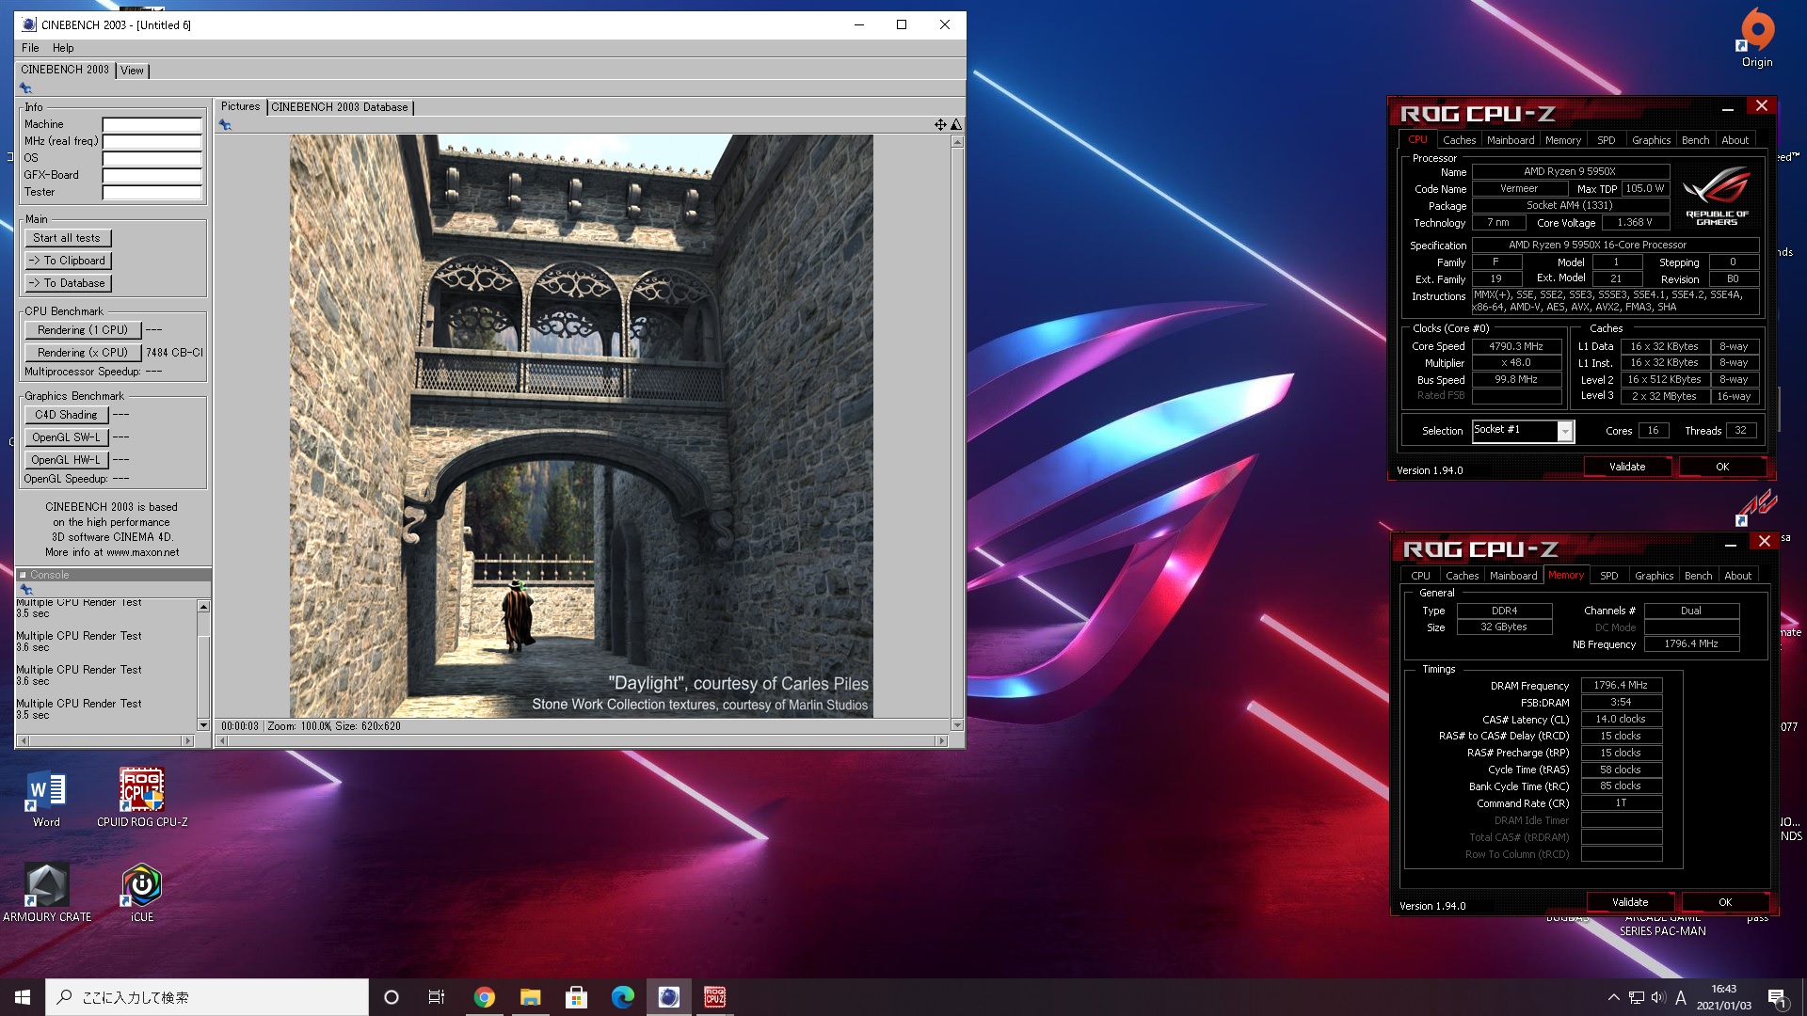Click Validate in lower CPU-Z window
The image size is (1807, 1016).
coord(1630,902)
